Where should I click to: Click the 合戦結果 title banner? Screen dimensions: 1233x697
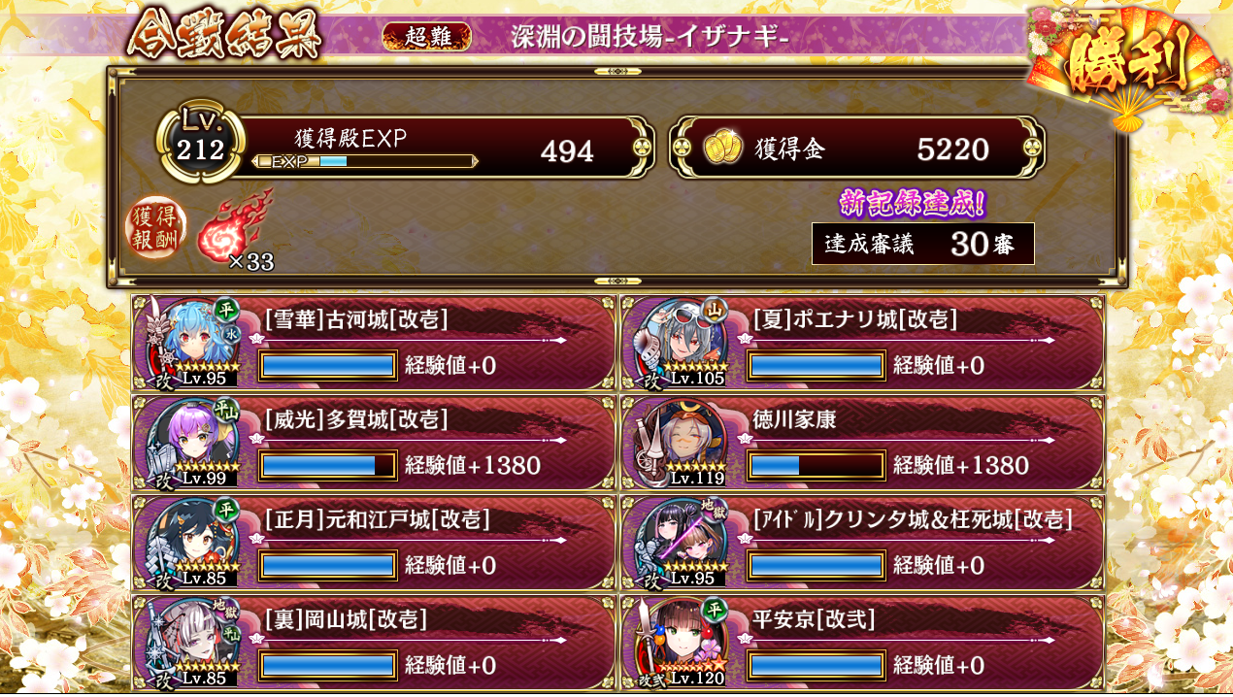point(225,35)
